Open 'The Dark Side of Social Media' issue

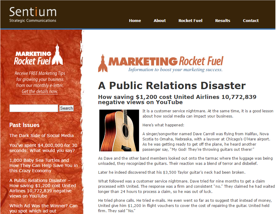point(42,136)
